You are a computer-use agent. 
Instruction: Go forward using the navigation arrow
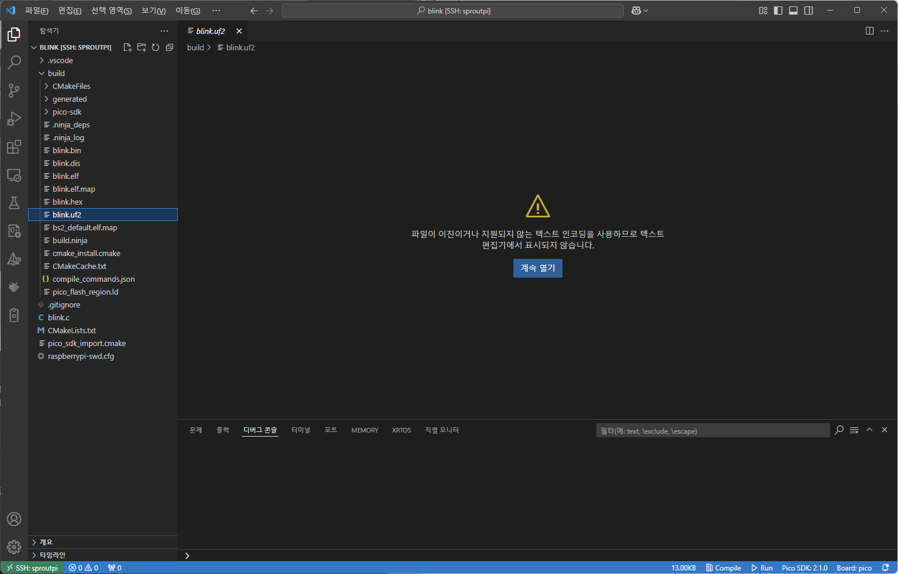[x=270, y=11]
